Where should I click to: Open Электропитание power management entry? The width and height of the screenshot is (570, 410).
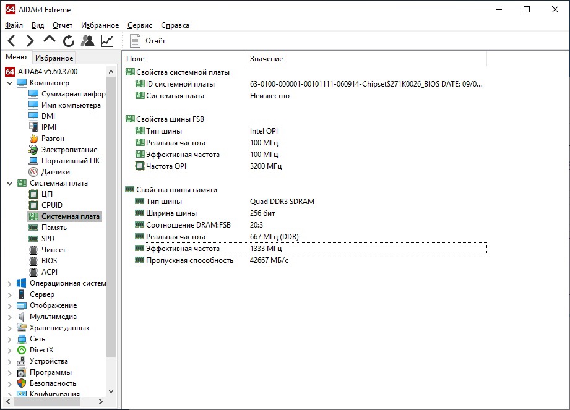point(69,150)
